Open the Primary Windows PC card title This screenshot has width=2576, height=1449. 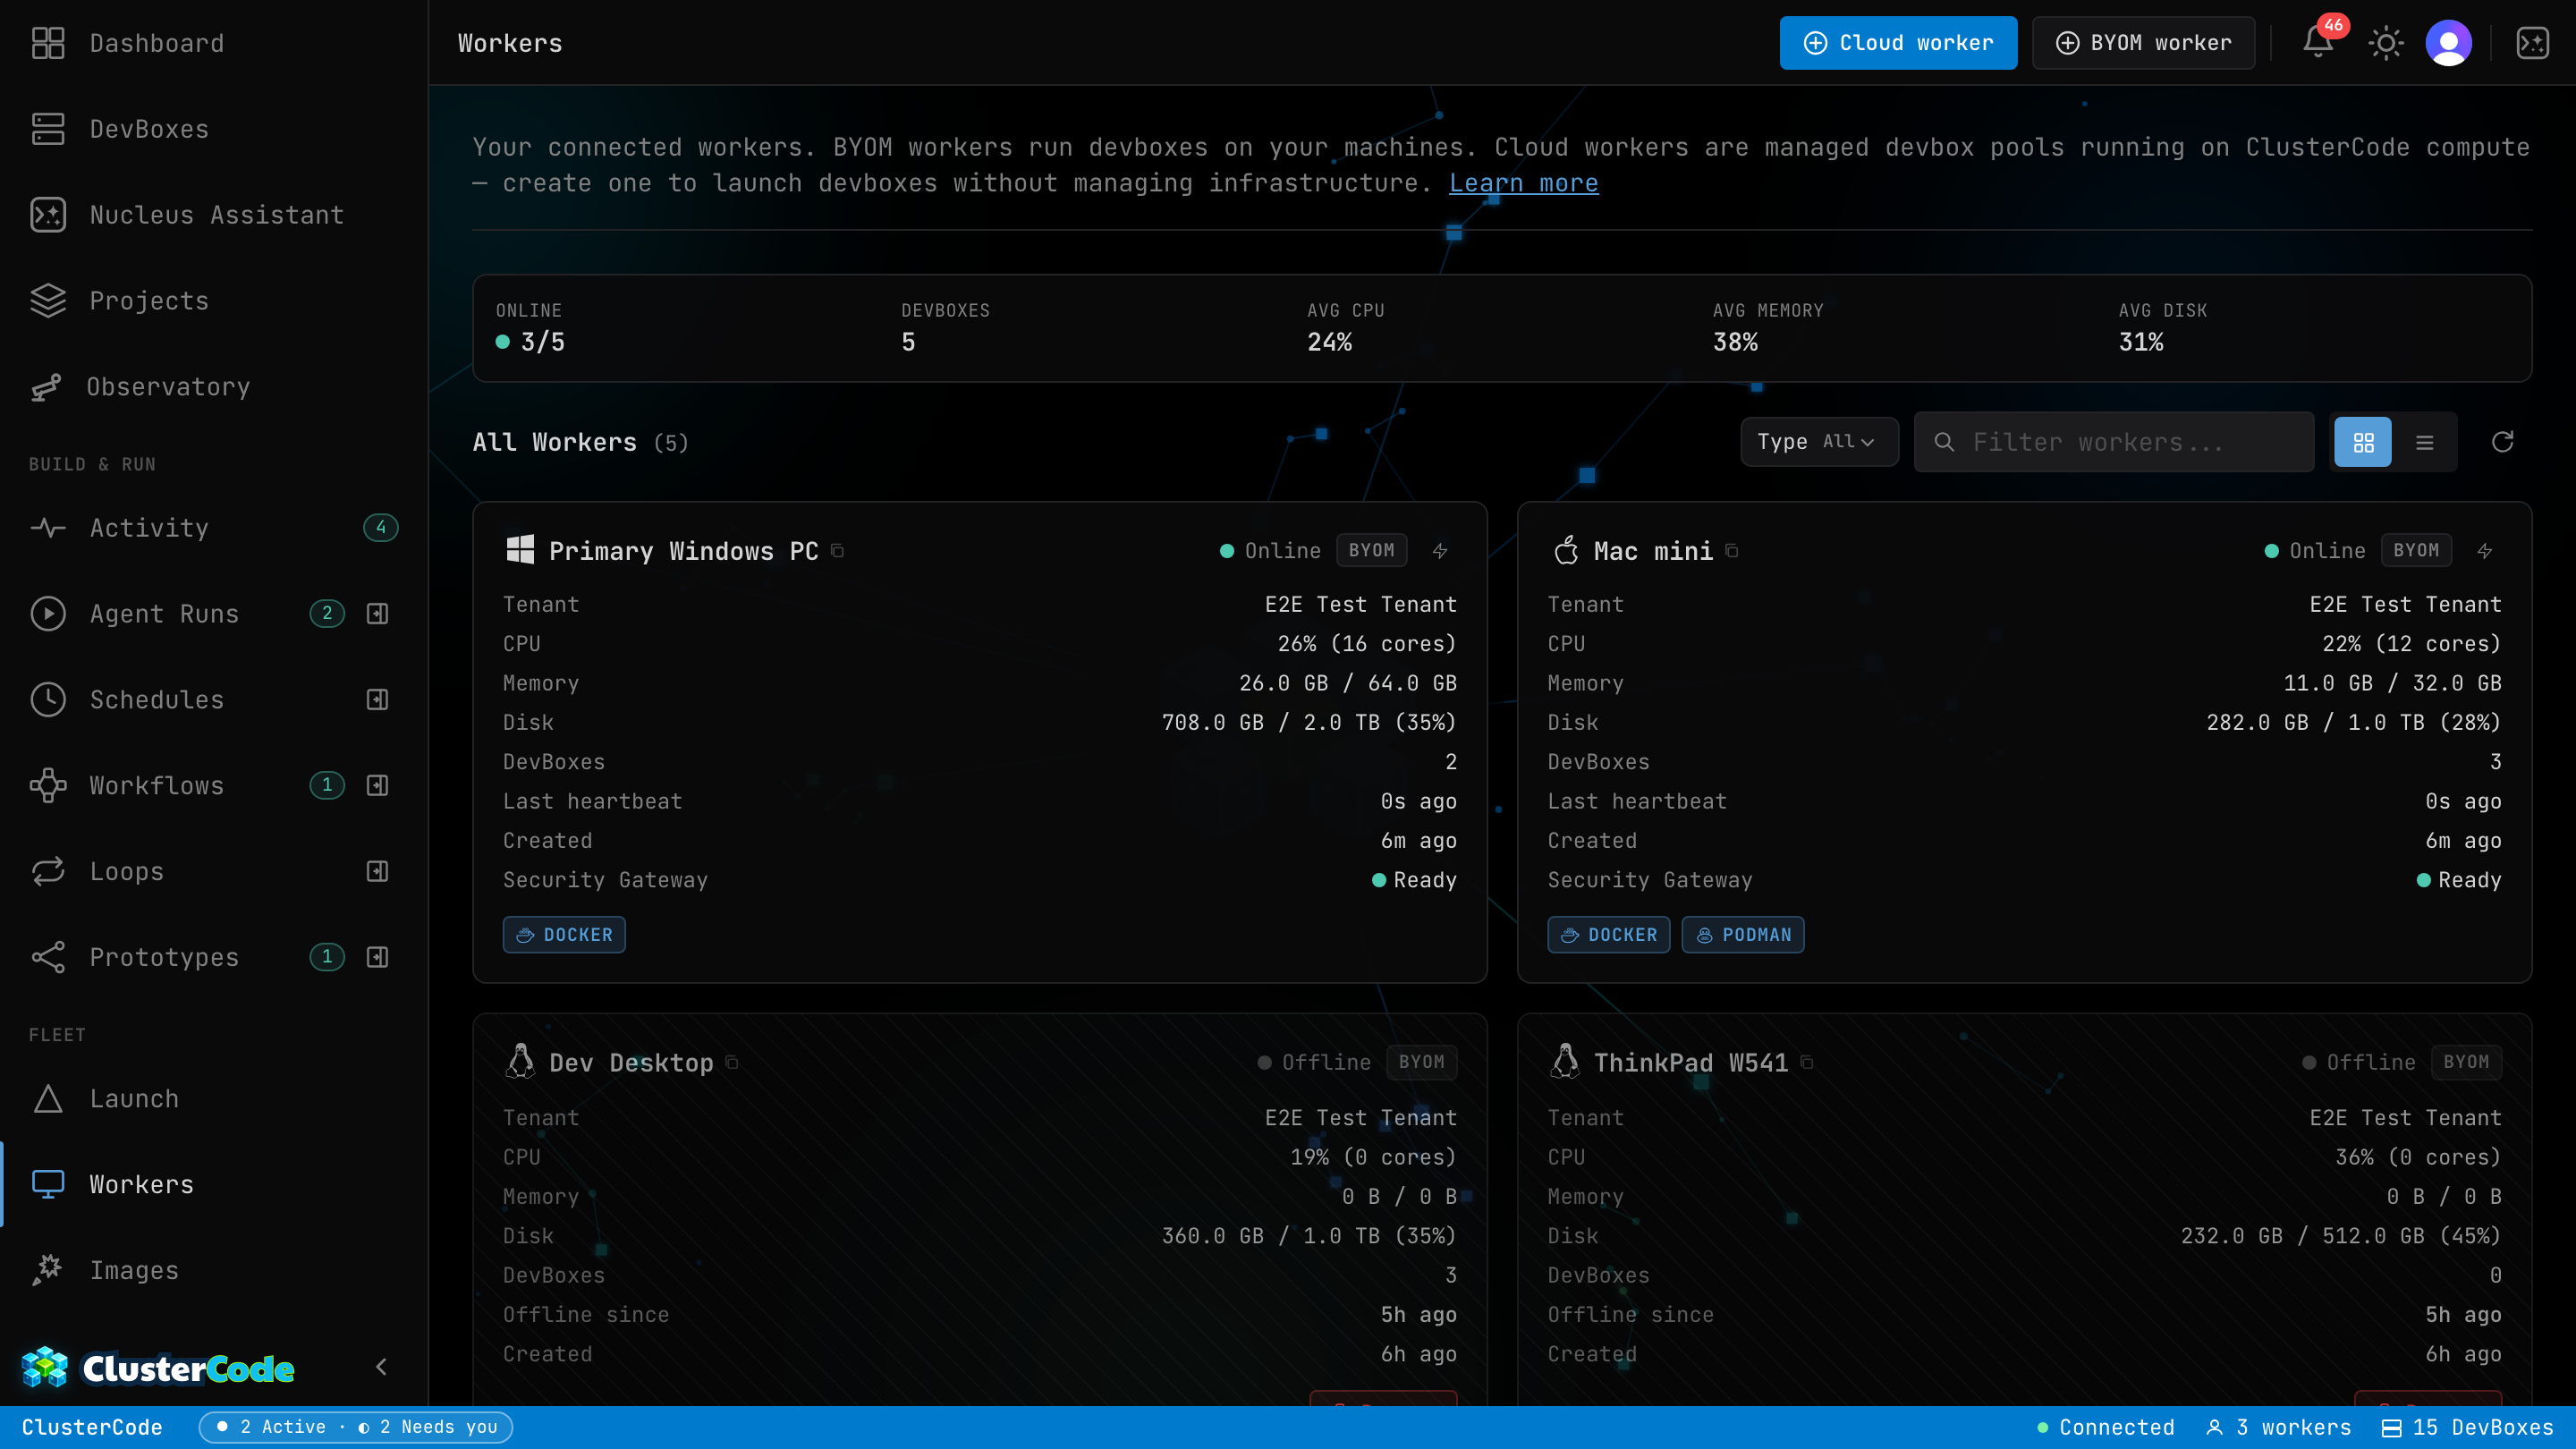click(x=684, y=551)
